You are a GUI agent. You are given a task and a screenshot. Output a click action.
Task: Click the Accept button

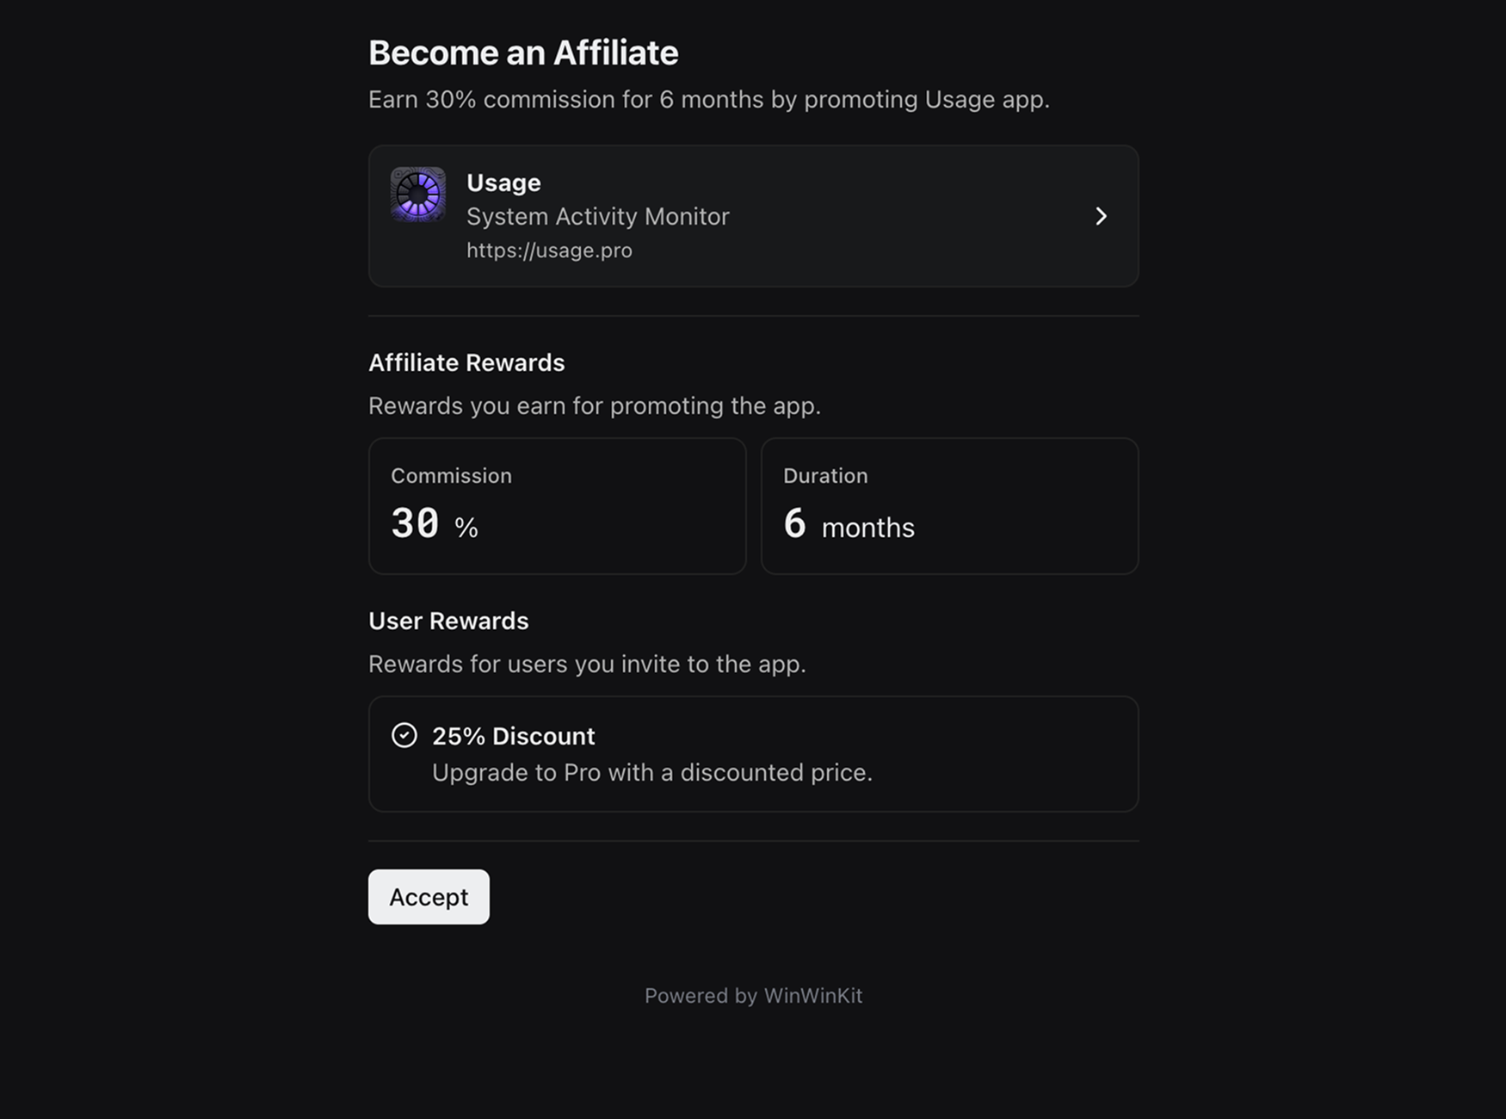[429, 896]
